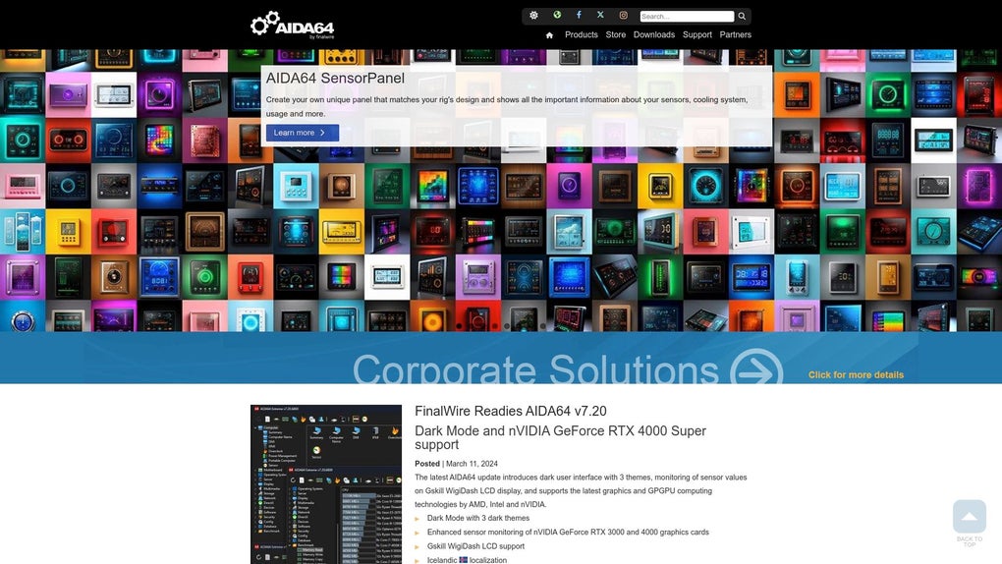This screenshot has width=1002, height=564.
Task: Open the Facebook icon link
Action: coord(579,15)
